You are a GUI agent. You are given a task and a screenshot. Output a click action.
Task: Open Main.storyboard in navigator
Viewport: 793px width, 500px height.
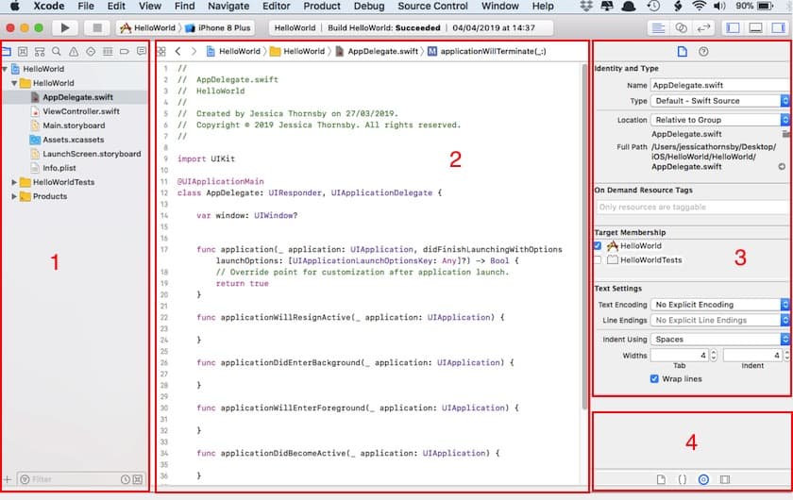pos(68,125)
